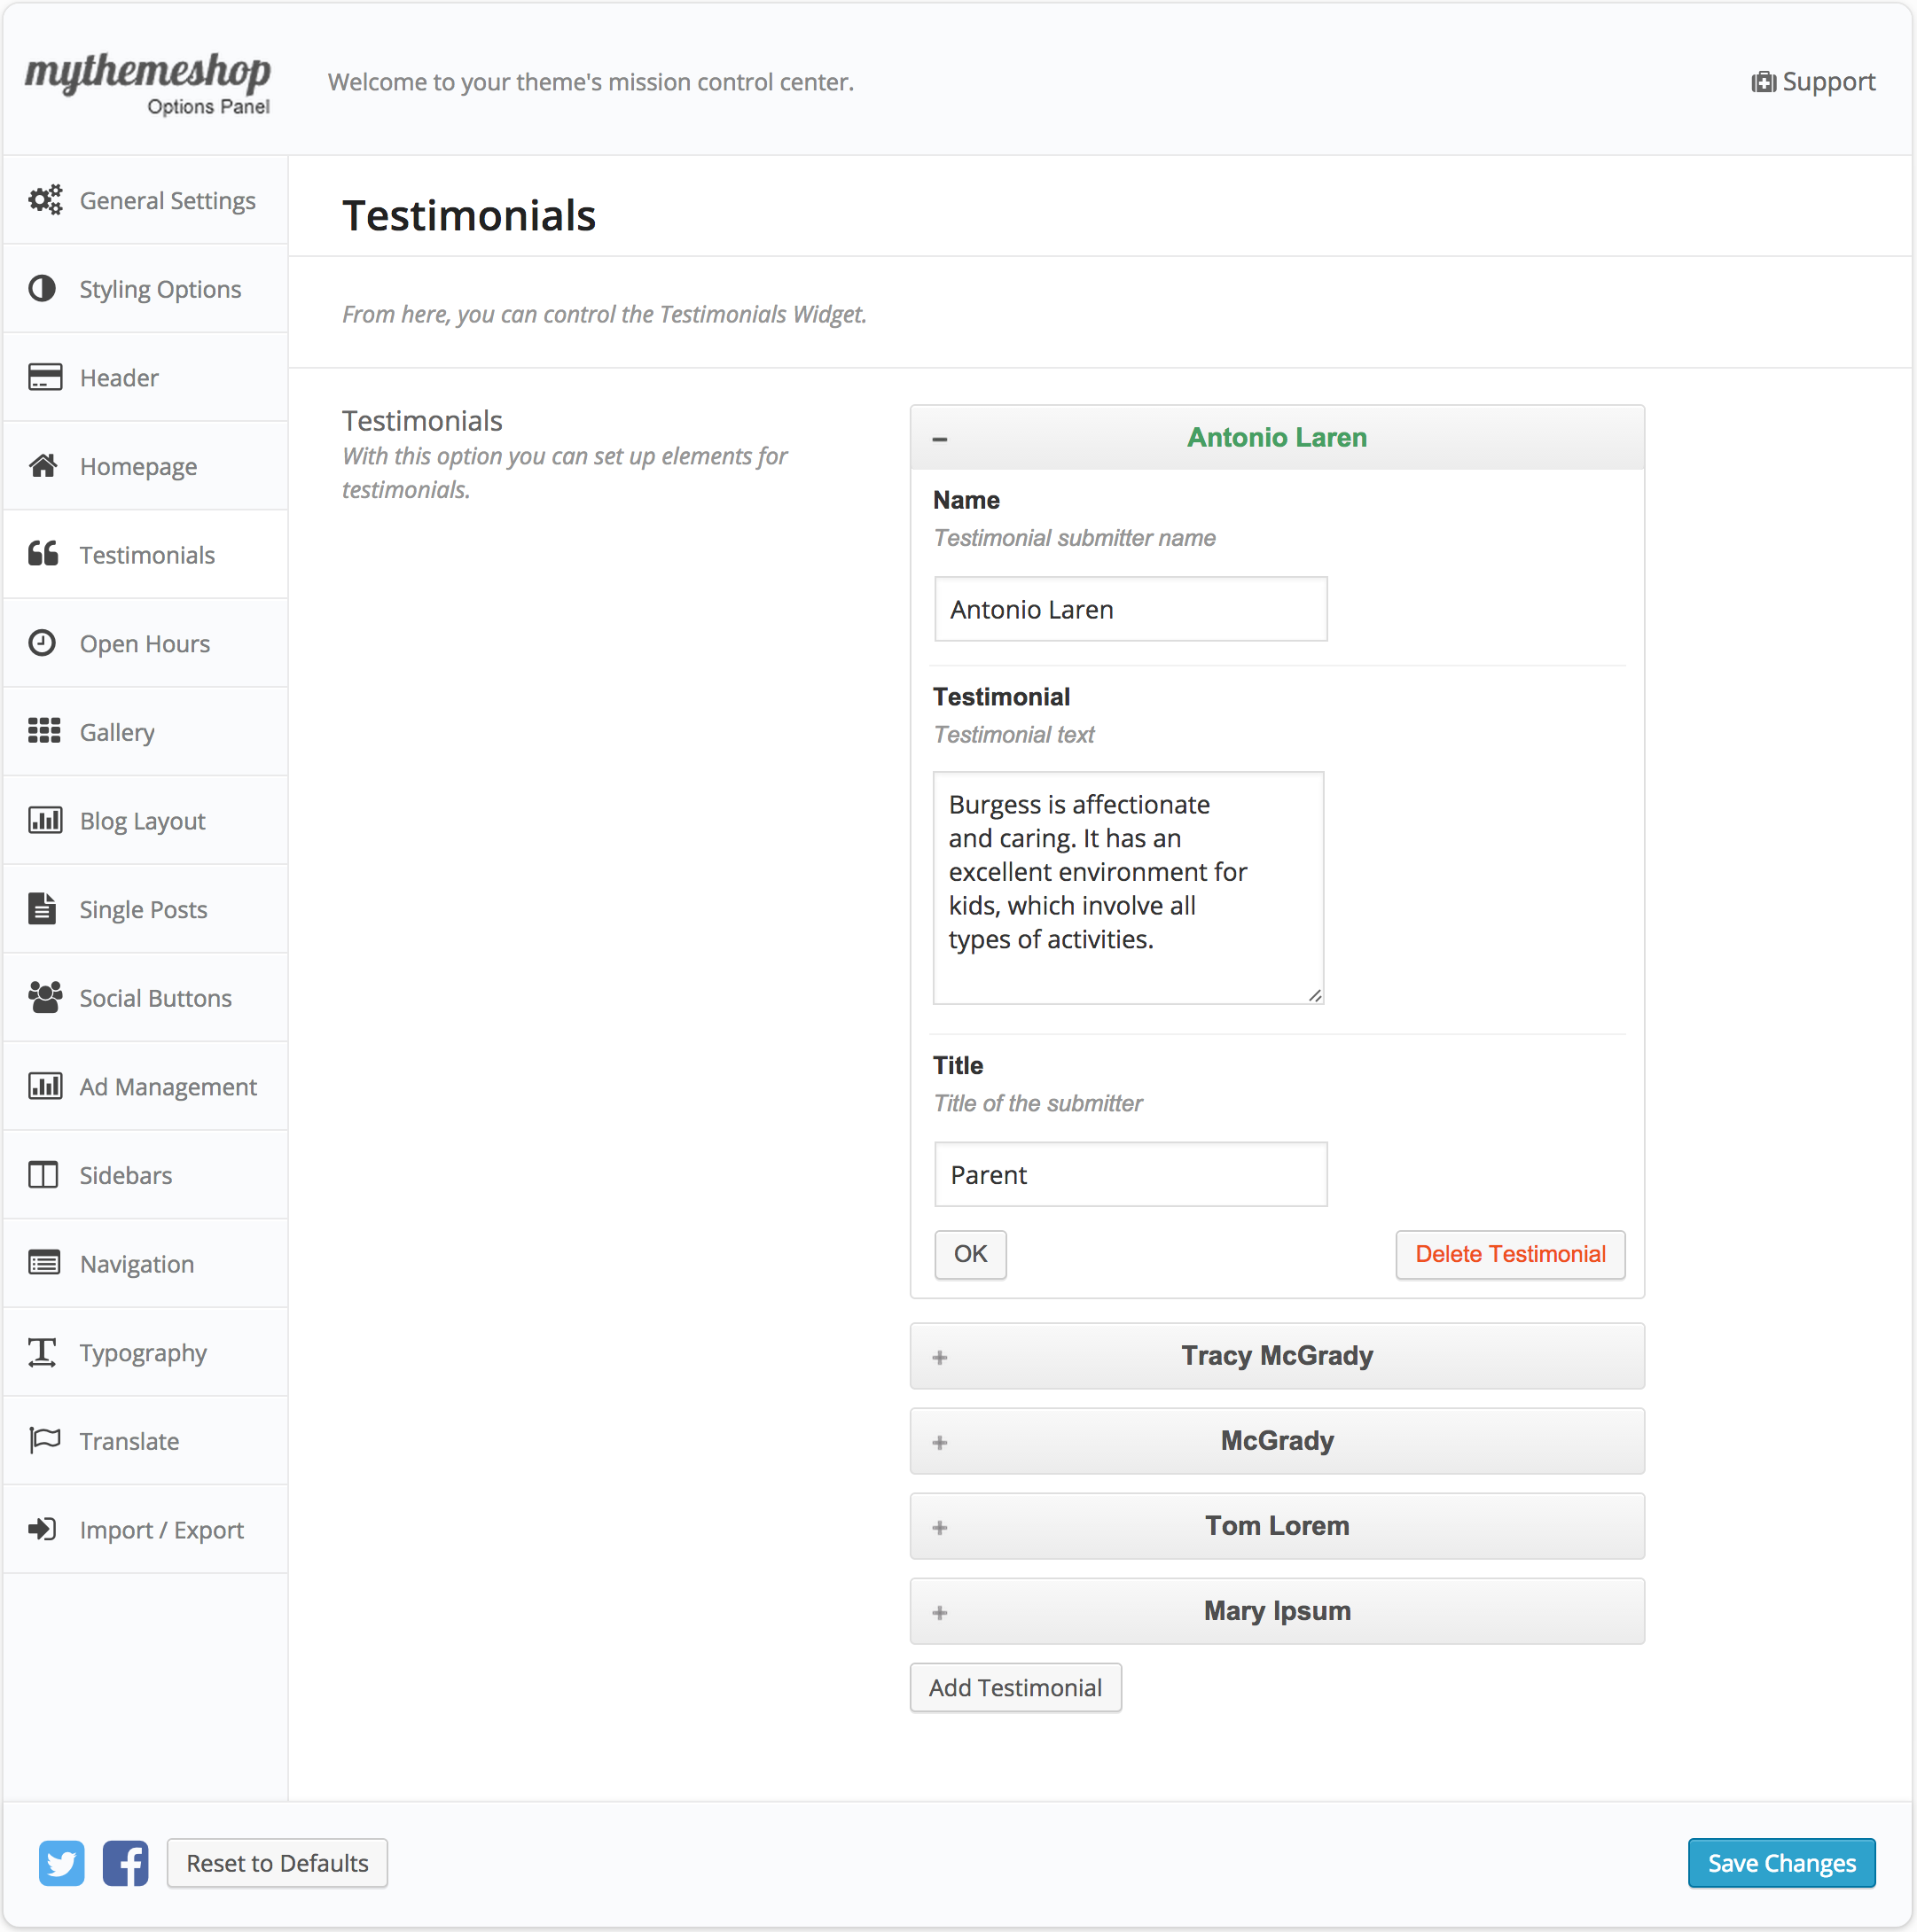This screenshot has width=1917, height=1932.
Task: Click the Delete Testimonial button
Action: pos(1509,1254)
